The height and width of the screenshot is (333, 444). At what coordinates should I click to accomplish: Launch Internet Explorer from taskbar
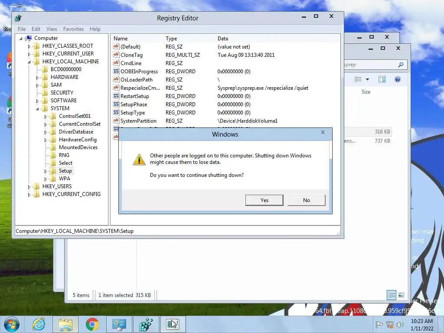(x=39, y=324)
